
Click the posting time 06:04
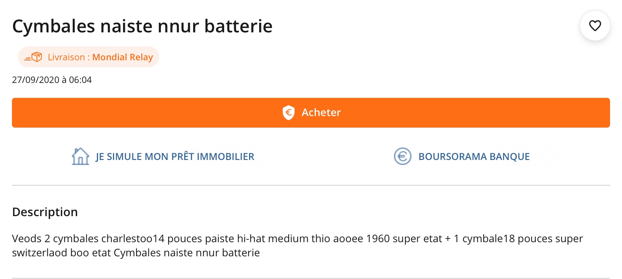click(80, 80)
